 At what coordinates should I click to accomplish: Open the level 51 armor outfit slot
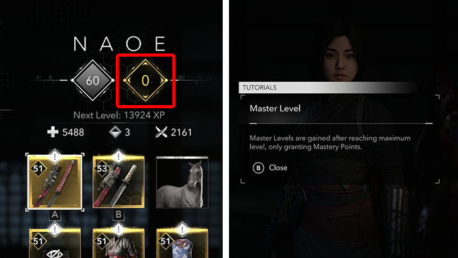click(x=118, y=244)
